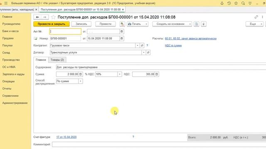The width and height of the screenshot is (266, 149).
Task: Click Записать button
Action: [x=81, y=24]
